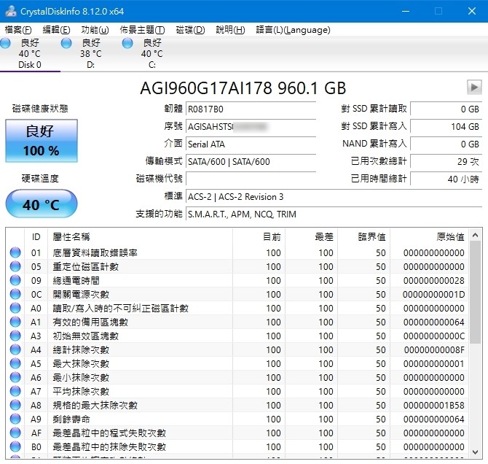Click the attribute list scrollbar thumb
This screenshot has height=464, width=488.
(475, 293)
